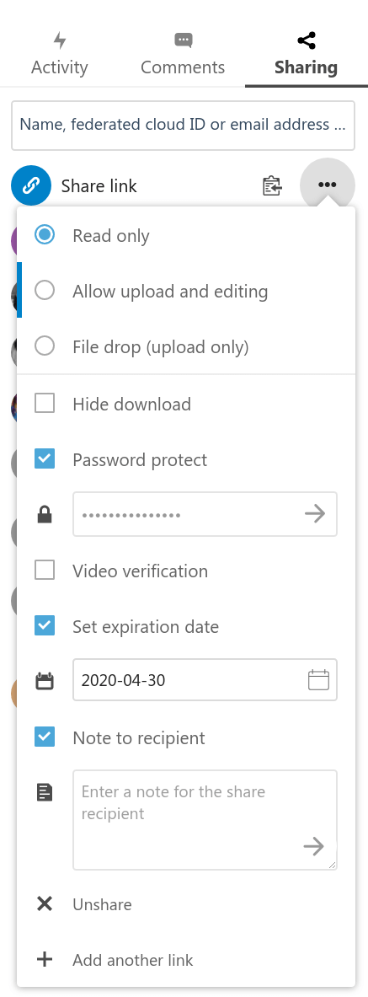Disable Set expiration date checkbox
This screenshot has width=368, height=997.
(x=45, y=626)
